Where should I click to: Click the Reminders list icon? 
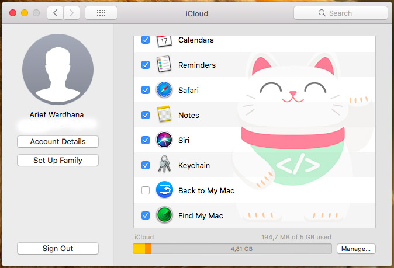pos(164,64)
